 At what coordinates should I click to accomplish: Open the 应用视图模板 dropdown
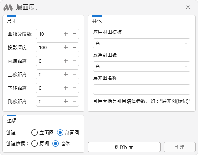point(141,43)
